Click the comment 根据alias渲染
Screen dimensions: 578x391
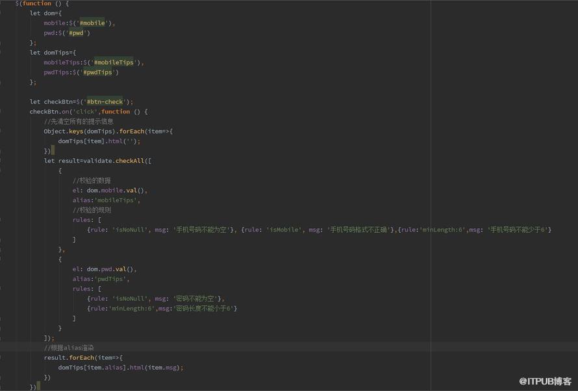tap(69, 348)
